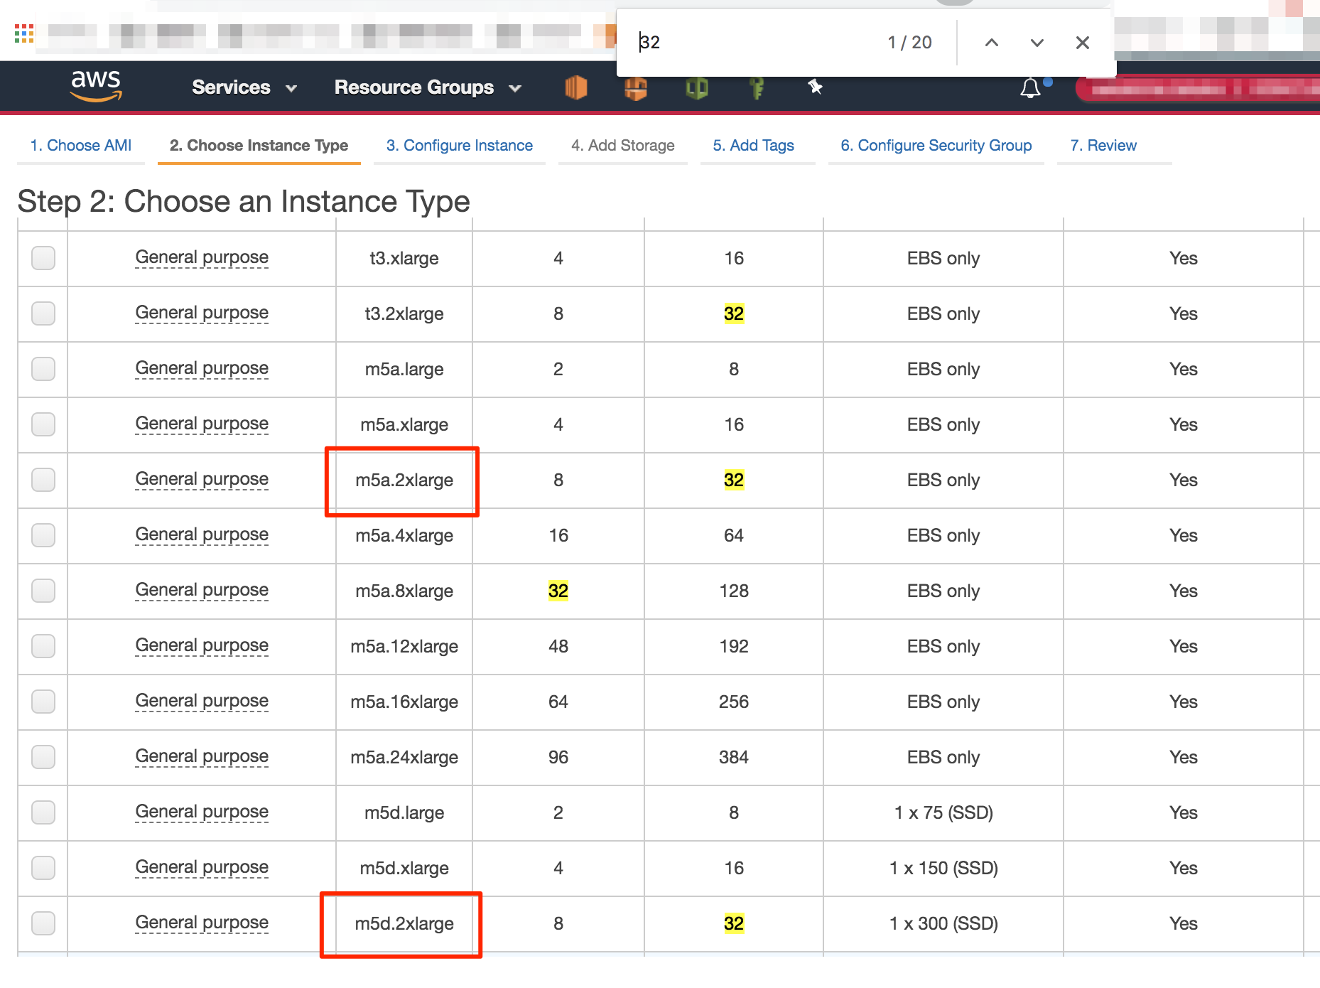The image size is (1320, 988).
Task: Go to step 3 Configure Instance tab
Action: (460, 146)
